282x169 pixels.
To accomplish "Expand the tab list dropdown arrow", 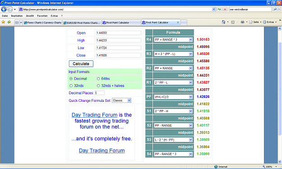I will pyautogui.click(x=21, y=23).
